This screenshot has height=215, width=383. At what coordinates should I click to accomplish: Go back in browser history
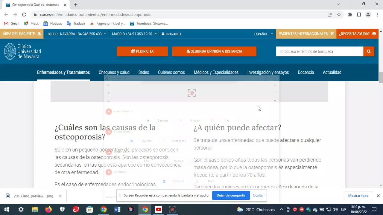click(x=6, y=15)
